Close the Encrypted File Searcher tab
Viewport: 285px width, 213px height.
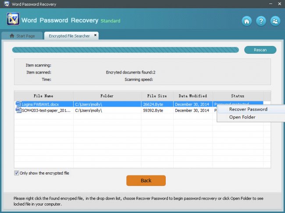95,35
